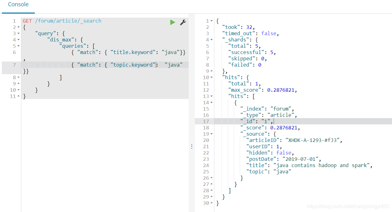Click the "_type": "article" line
392x212 pixels.
269,115
